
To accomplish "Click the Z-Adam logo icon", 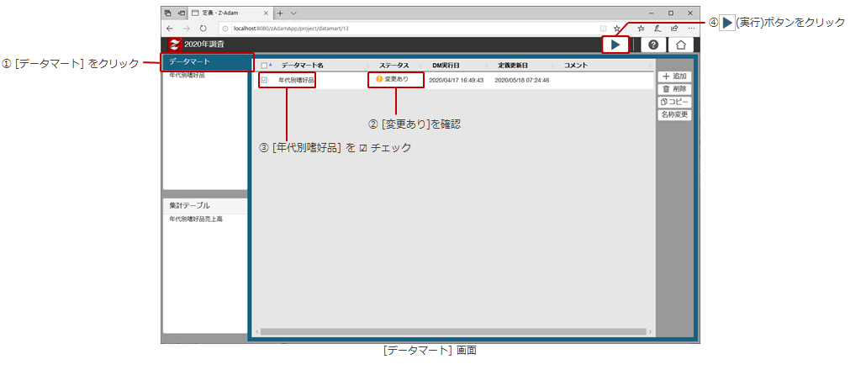I will pyautogui.click(x=175, y=45).
